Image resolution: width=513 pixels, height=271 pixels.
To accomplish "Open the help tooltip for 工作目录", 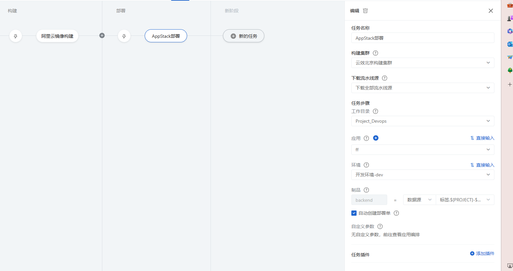I will click(375, 111).
